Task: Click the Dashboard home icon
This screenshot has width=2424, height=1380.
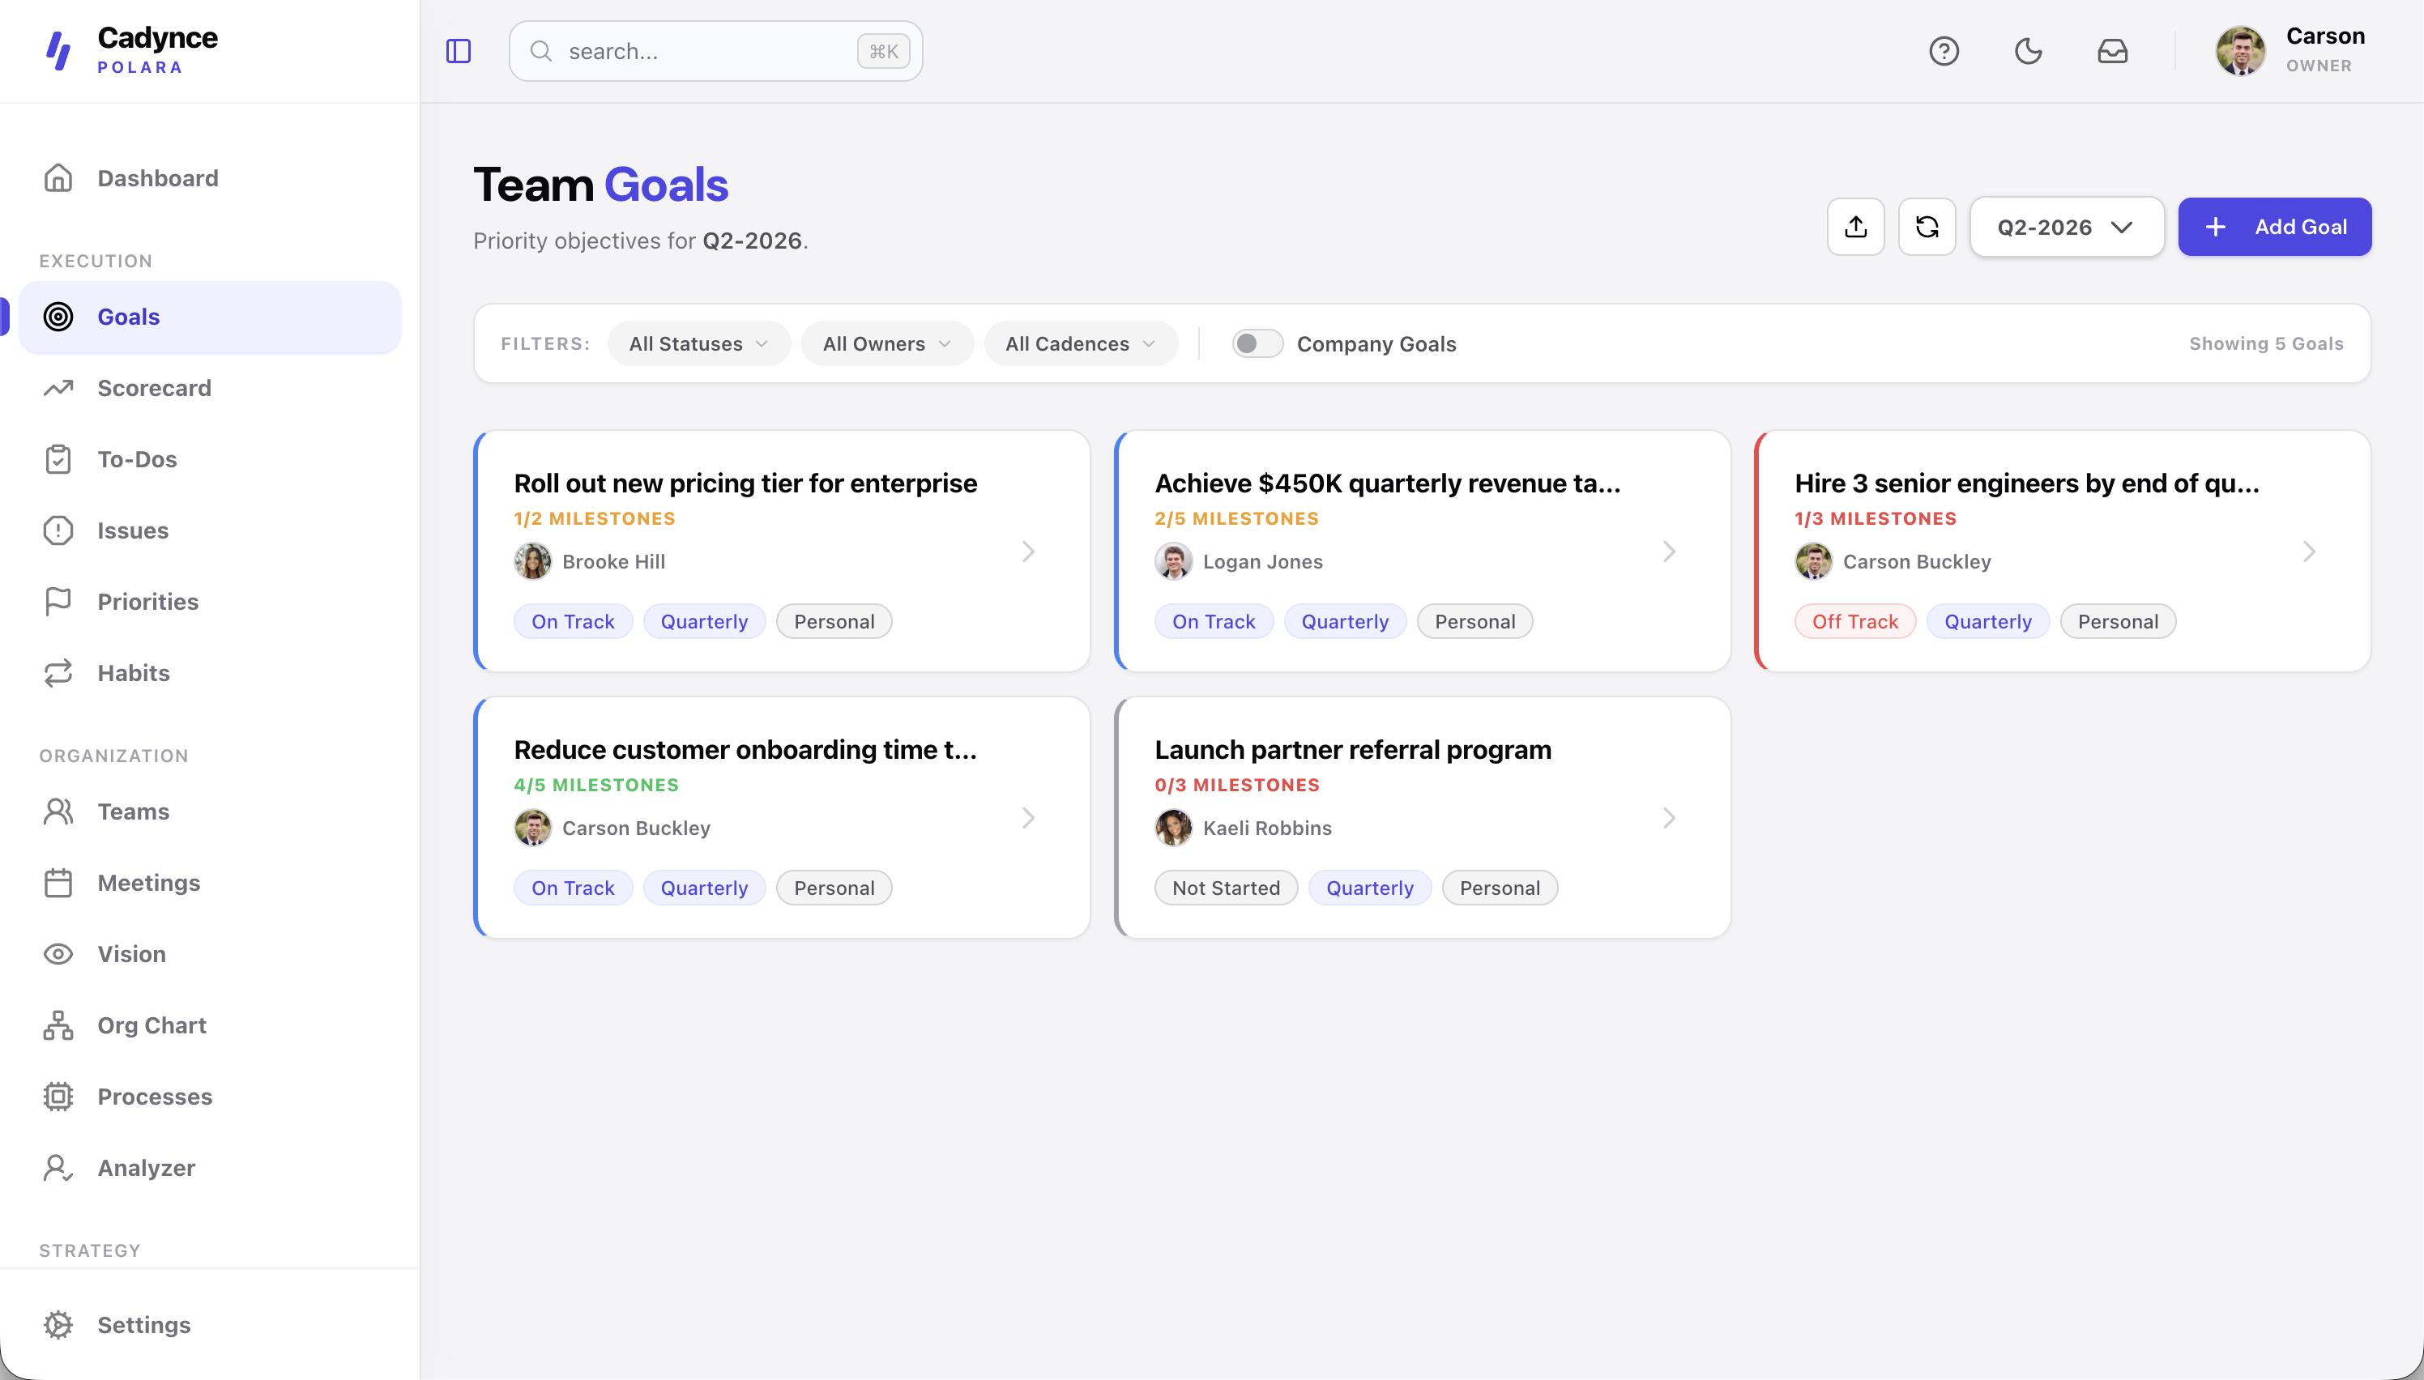Action: tap(58, 178)
